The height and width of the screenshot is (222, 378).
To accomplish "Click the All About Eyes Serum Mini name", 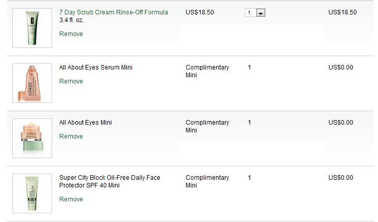I will [96, 67].
